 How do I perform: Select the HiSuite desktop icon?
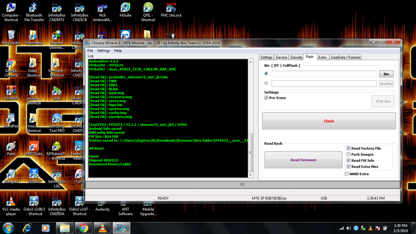pyautogui.click(x=125, y=10)
